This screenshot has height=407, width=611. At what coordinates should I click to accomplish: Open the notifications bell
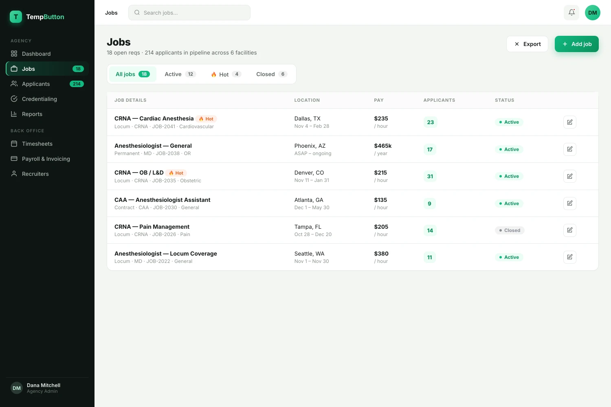pos(572,13)
